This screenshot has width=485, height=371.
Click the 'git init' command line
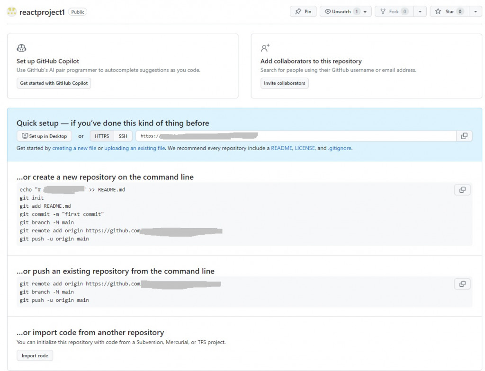click(32, 198)
